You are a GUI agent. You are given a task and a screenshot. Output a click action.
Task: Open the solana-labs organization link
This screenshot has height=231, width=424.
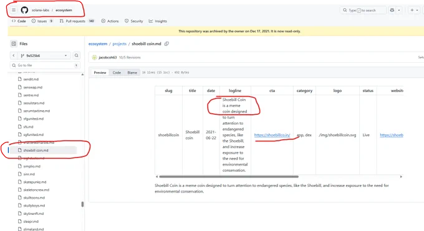(41, 10)
